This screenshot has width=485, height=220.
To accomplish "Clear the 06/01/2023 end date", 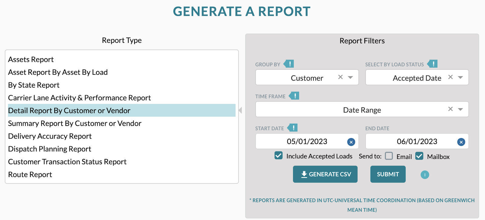I will [x=461, y=142].
